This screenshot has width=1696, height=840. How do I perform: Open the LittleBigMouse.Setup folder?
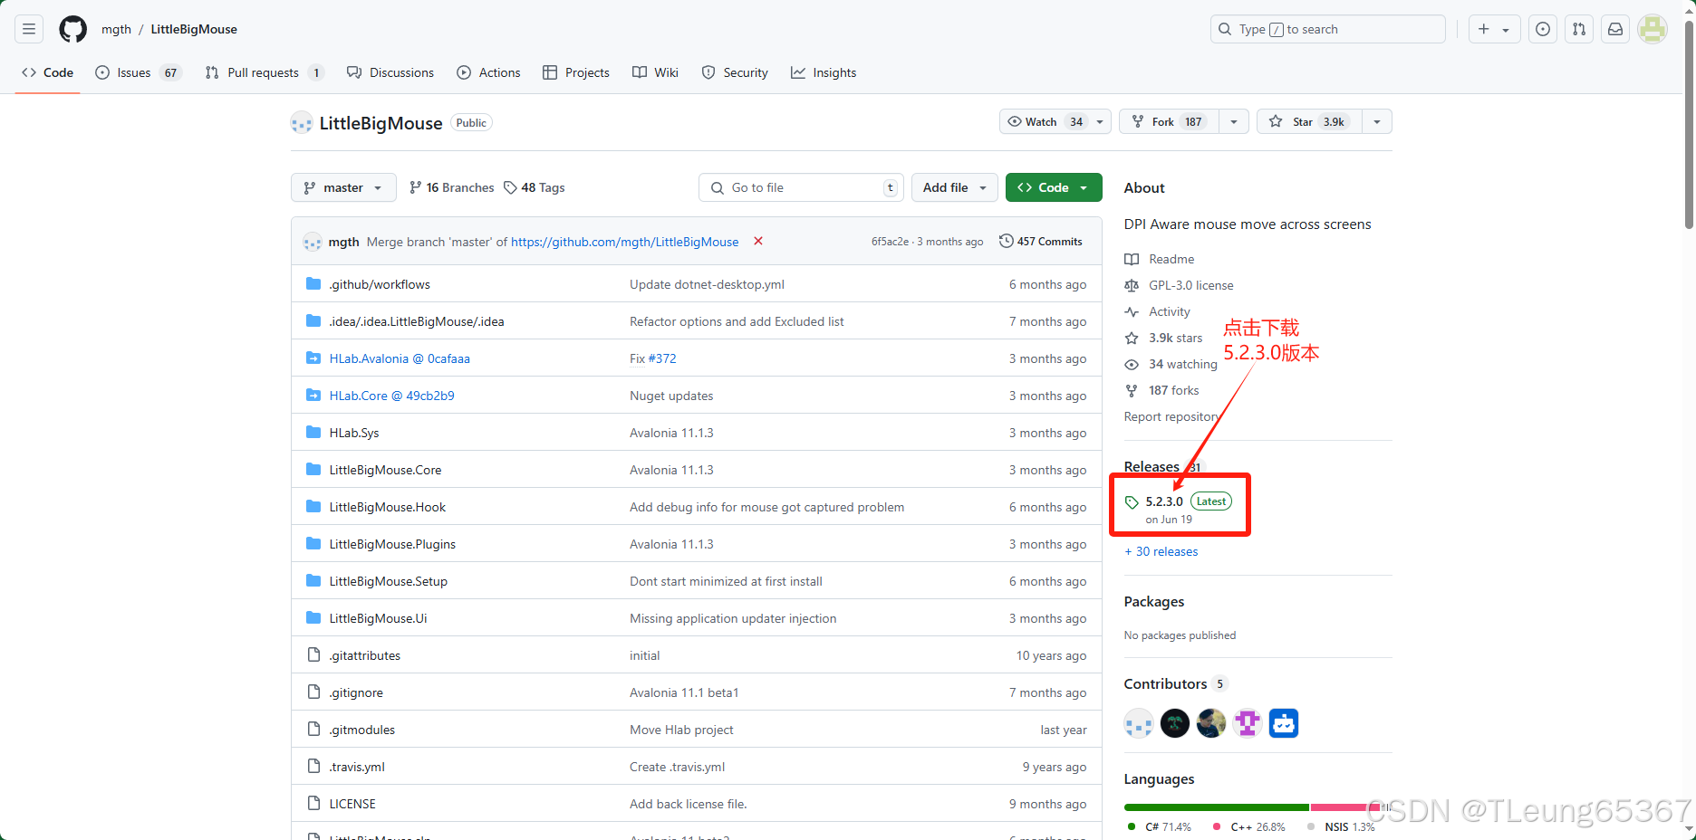click(389, 581)
